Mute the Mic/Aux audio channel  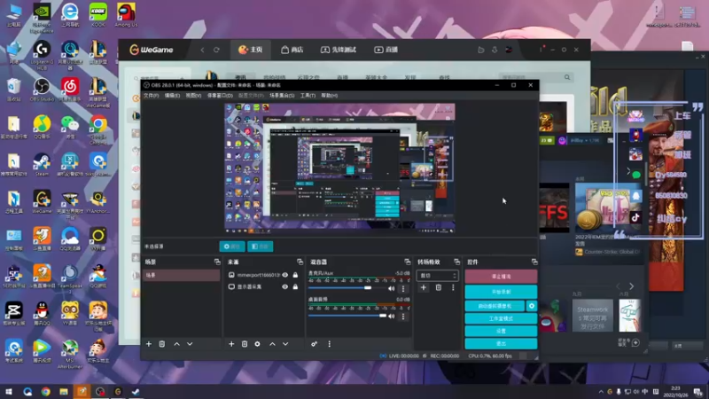coord(391,288)
